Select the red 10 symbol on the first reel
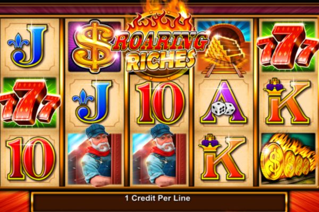Viewport: 319px width, 212px height. click(31, 158)
